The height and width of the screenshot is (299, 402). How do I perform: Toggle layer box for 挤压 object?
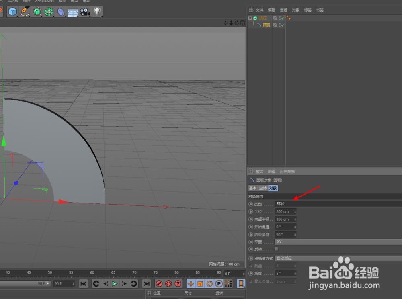[x=275, y=18]
